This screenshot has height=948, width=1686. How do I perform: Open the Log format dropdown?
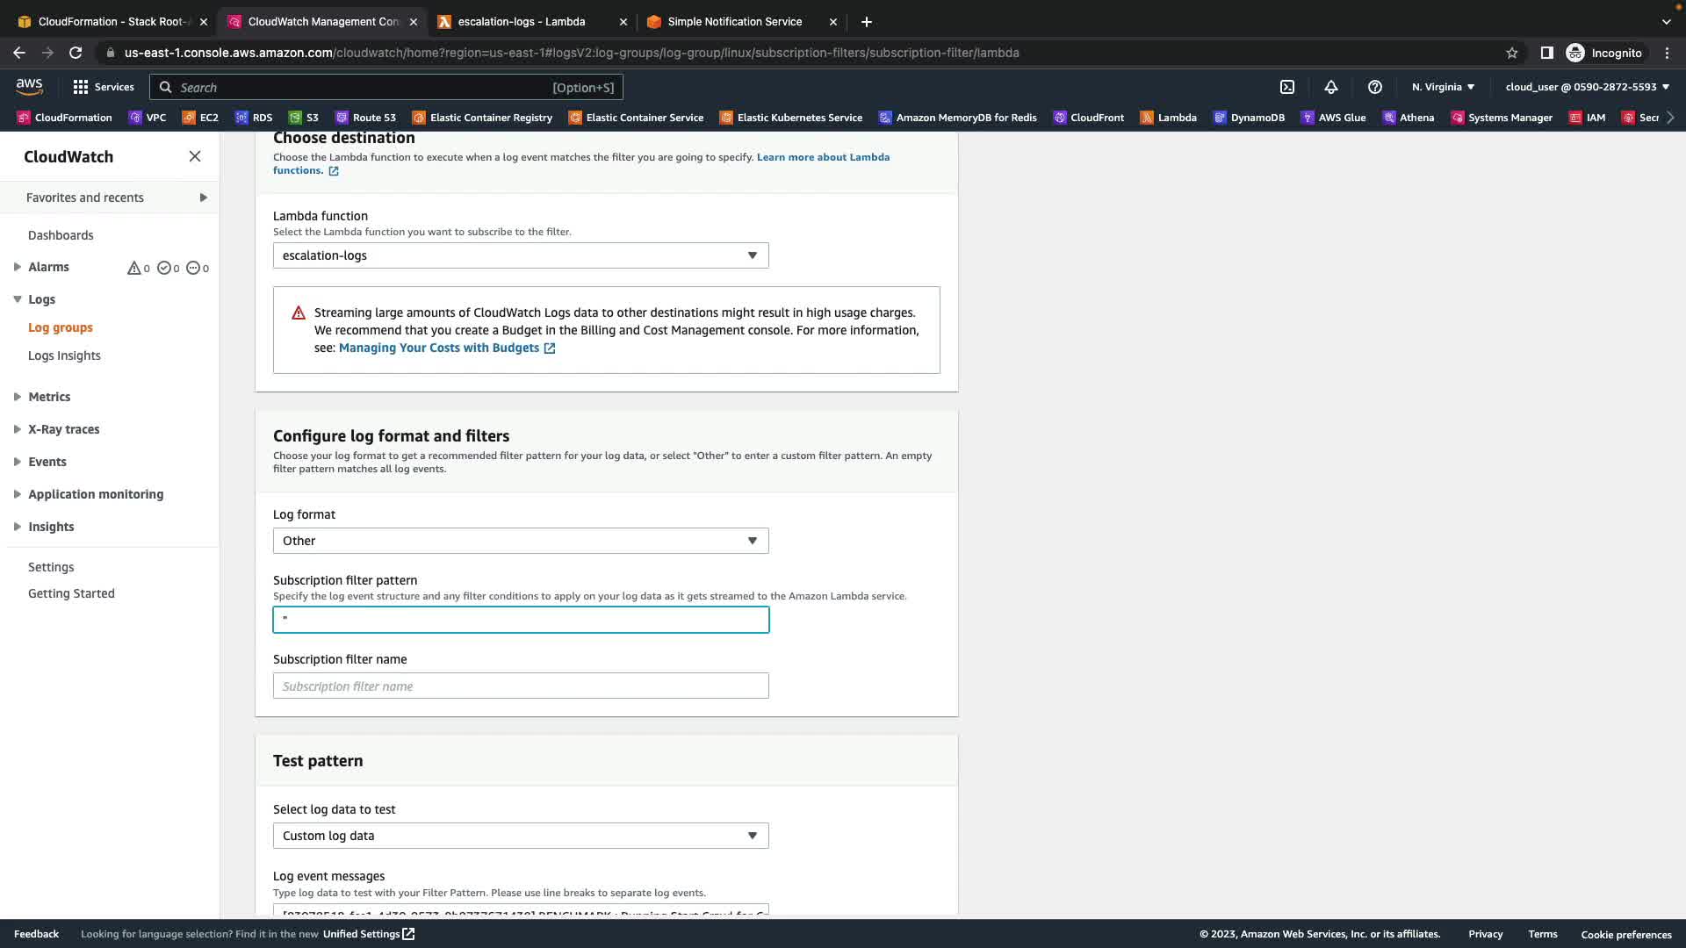point(520,541)
